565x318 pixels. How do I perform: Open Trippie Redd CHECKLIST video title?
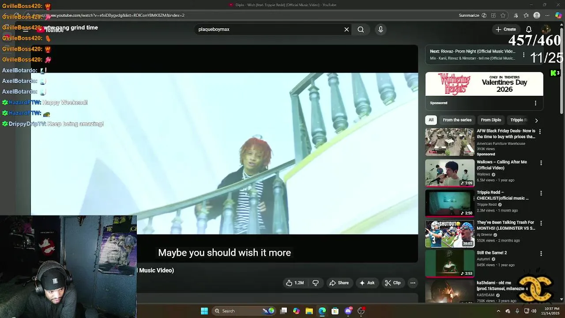click(x=502, y=195)
